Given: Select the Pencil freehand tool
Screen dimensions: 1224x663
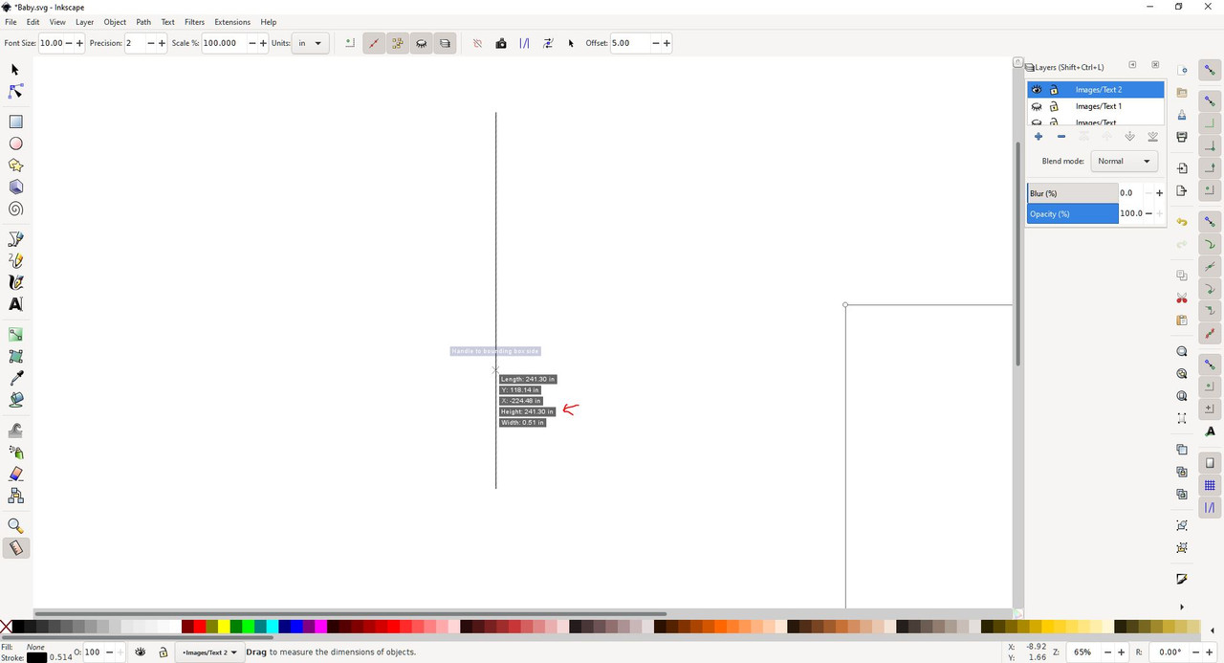Looking at the screenshot, I should click(15, 261).
